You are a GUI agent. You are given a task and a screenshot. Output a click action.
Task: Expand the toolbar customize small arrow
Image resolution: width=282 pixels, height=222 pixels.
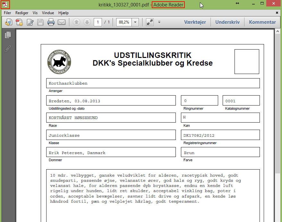(159, 22)
